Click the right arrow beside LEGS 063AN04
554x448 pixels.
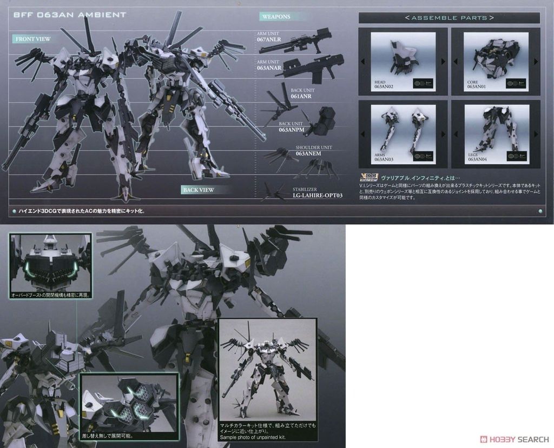point(536,134)
